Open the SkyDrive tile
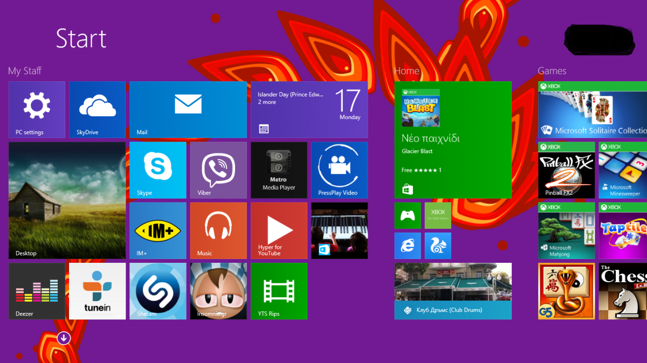647x363 pixels. click(98, 110)
